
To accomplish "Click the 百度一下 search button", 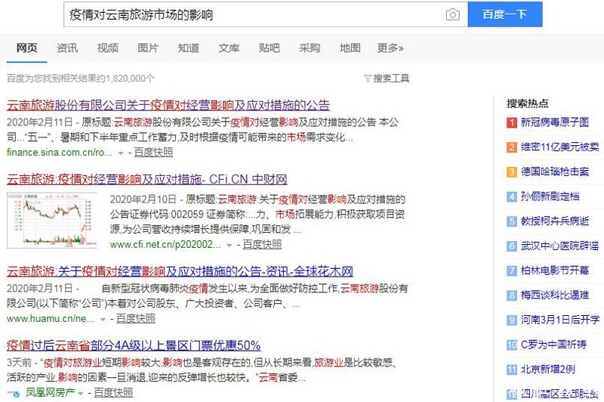I will coord(505,14).
